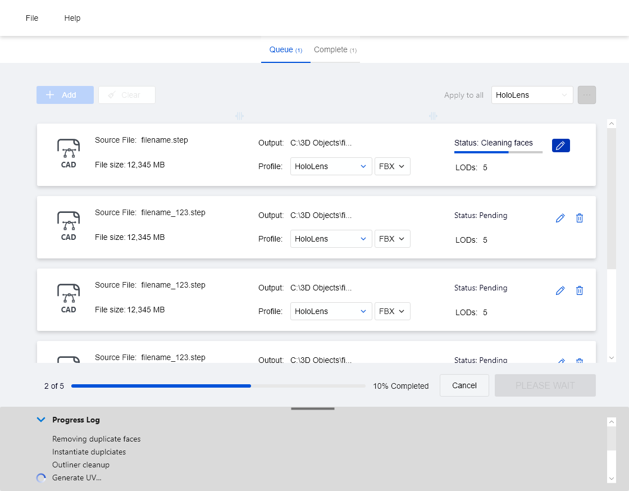This screenshot has width=629, height=491.
Task: Click "Source File: filename.step" text
Action: tap(141, 140)
